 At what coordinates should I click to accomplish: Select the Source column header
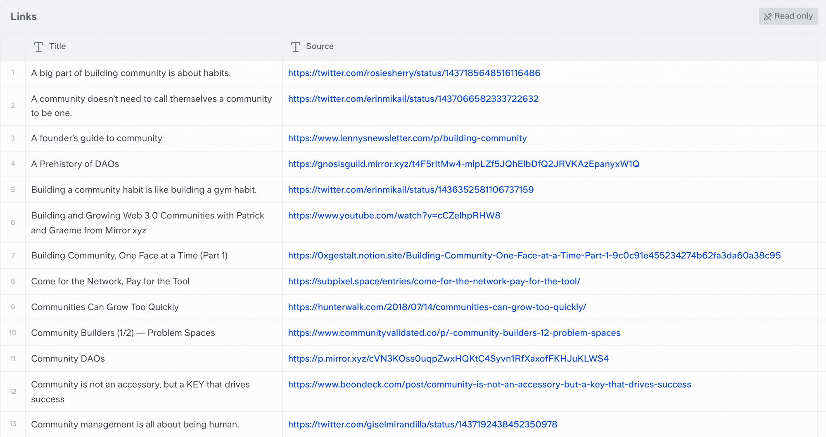[x=550, y=47]
